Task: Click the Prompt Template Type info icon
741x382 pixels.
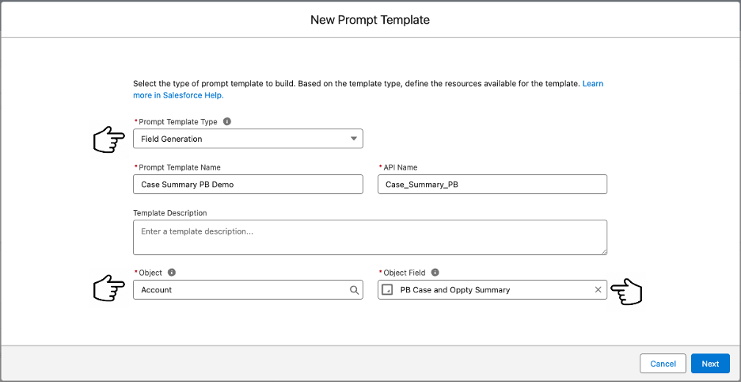Action: tap(227, 122)
